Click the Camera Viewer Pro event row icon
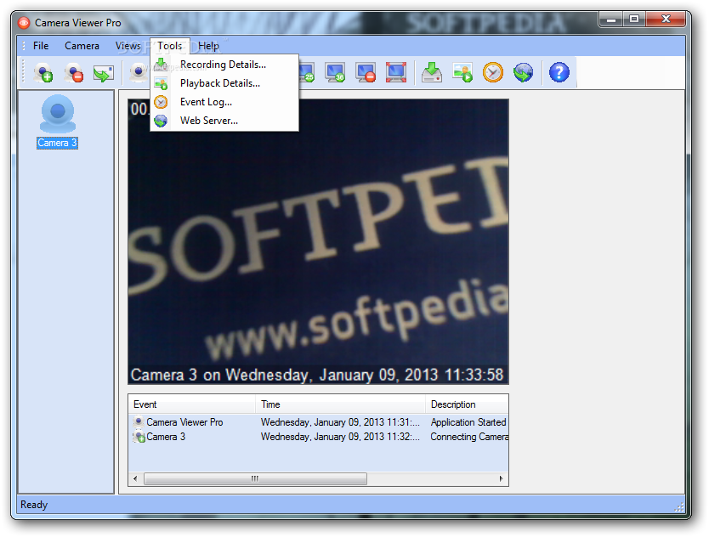The height and width of the screenshot is (537, 709). (x=139, y=421)
